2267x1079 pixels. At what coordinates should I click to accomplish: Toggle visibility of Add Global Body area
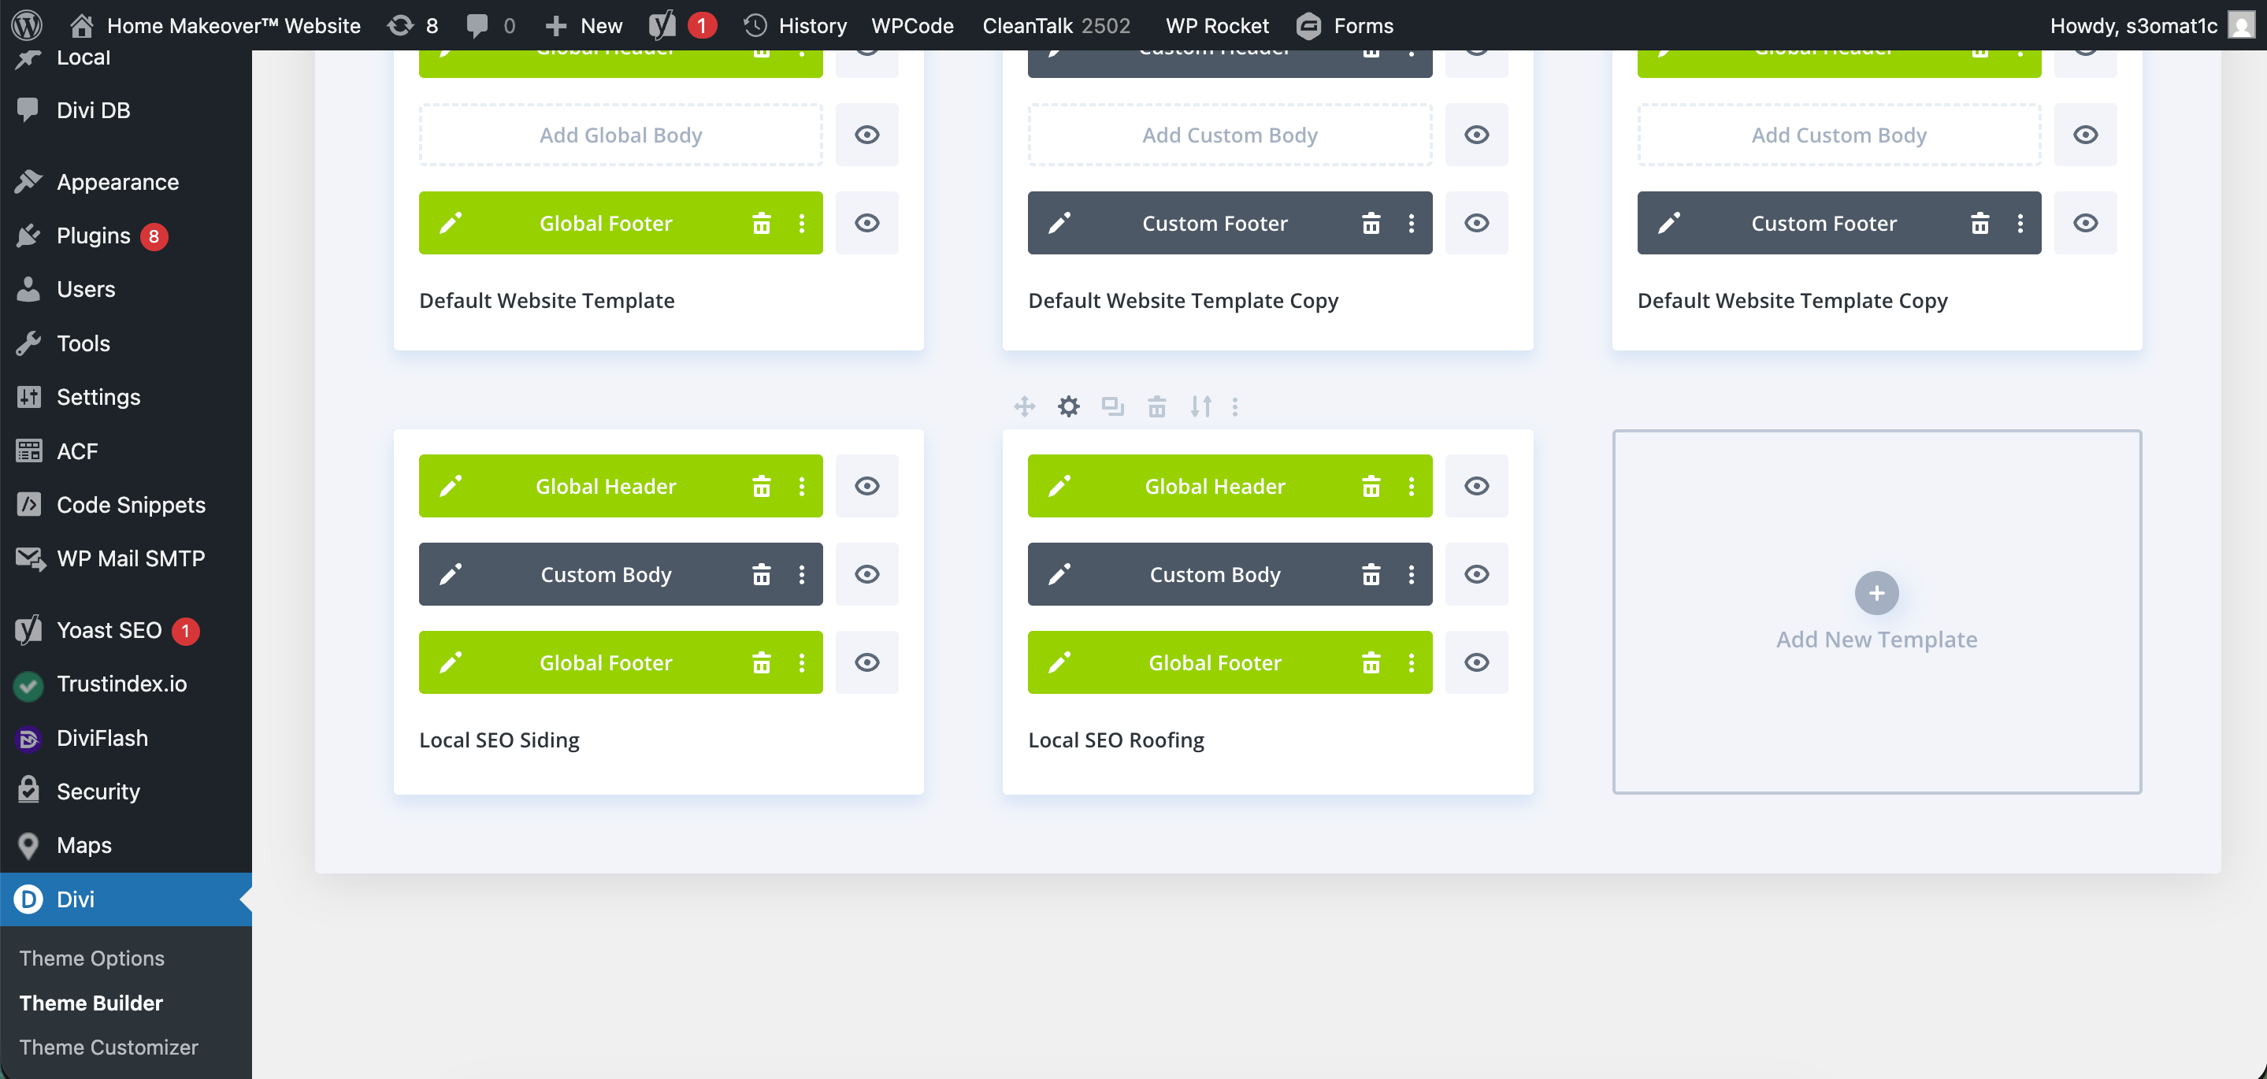point(866,135)
